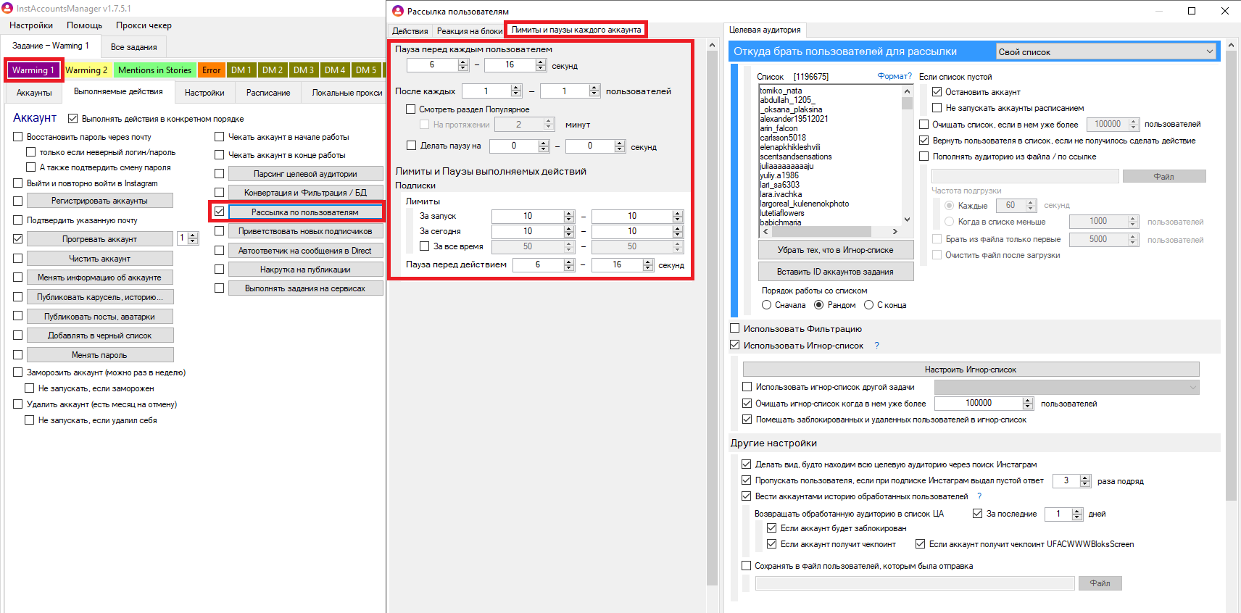This screenshot has width=1241, height=613.
Task: Click Вставить ID аккаунтов задания button
Action: [835, 272]
